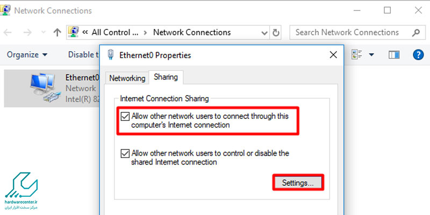
Task: Uncheck allow users to connect through this computer
Action: (x=125, y=116)
